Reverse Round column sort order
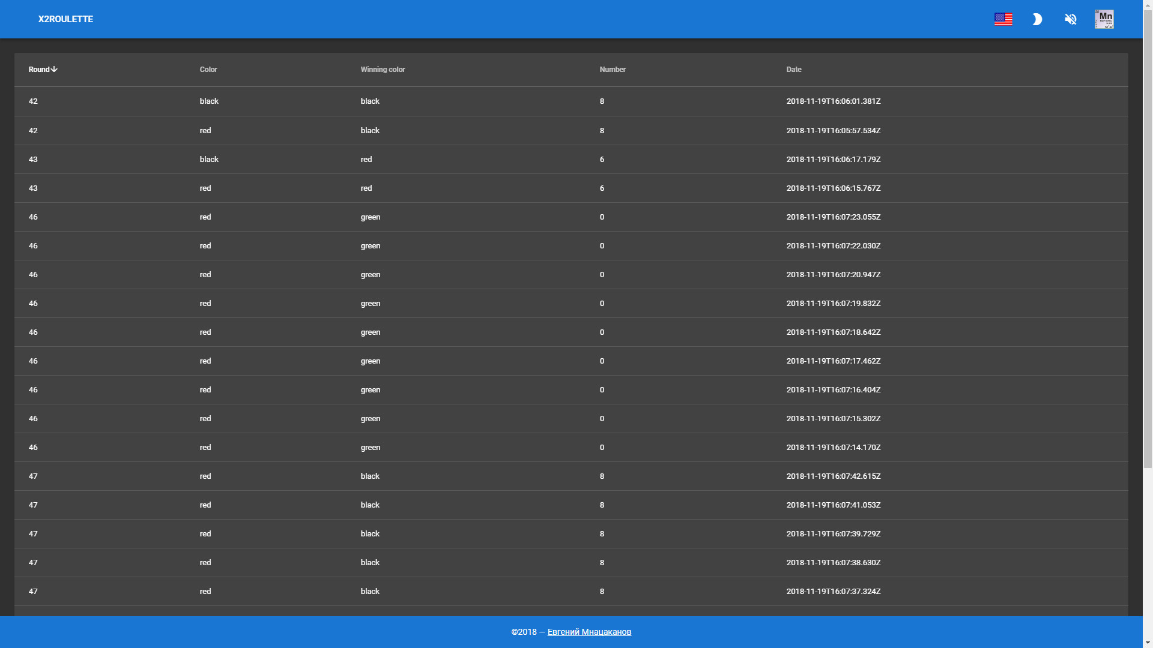 pos(42,69)
